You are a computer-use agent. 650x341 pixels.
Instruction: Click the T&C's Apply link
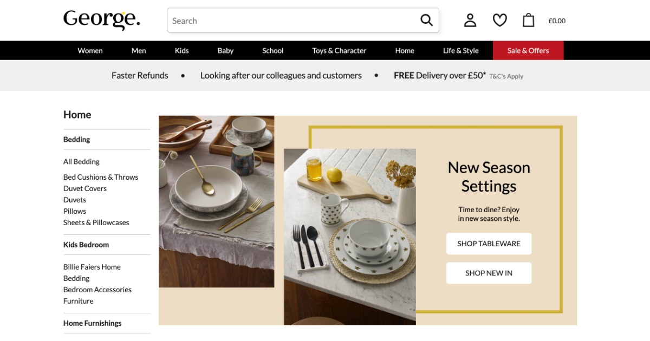506,76
